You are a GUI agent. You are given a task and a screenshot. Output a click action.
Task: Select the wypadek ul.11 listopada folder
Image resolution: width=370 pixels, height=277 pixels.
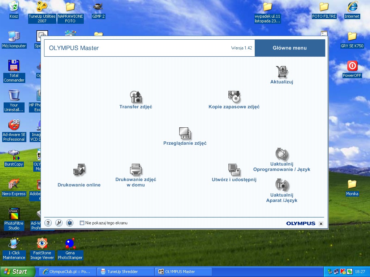click(x=267, y=12)
